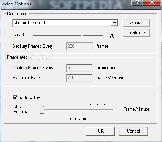Viewport: 162px width, 142px height.
Task: Open compressor Configure settings
Action: (136, 33)
